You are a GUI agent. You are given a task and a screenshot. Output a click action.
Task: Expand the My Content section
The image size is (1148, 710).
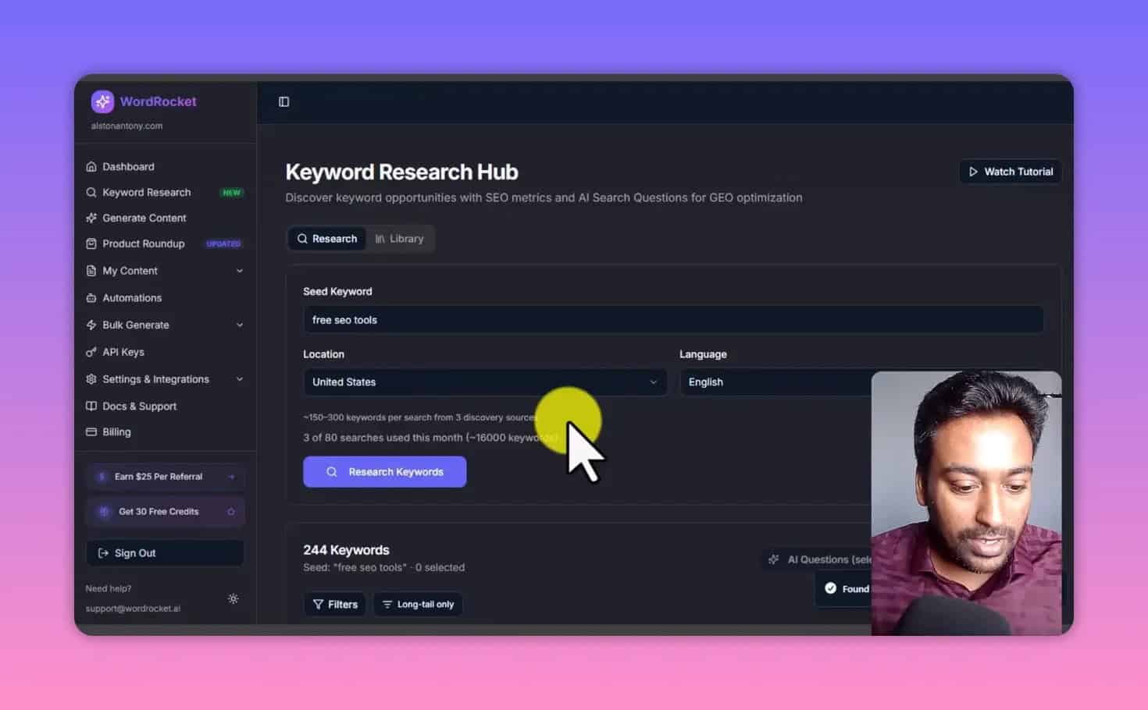(x=239, y=271)
